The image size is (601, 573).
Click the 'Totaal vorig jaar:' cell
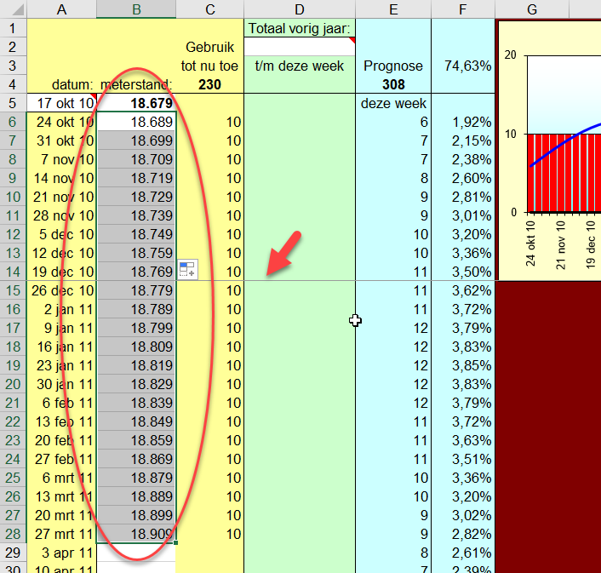point(300,28)
